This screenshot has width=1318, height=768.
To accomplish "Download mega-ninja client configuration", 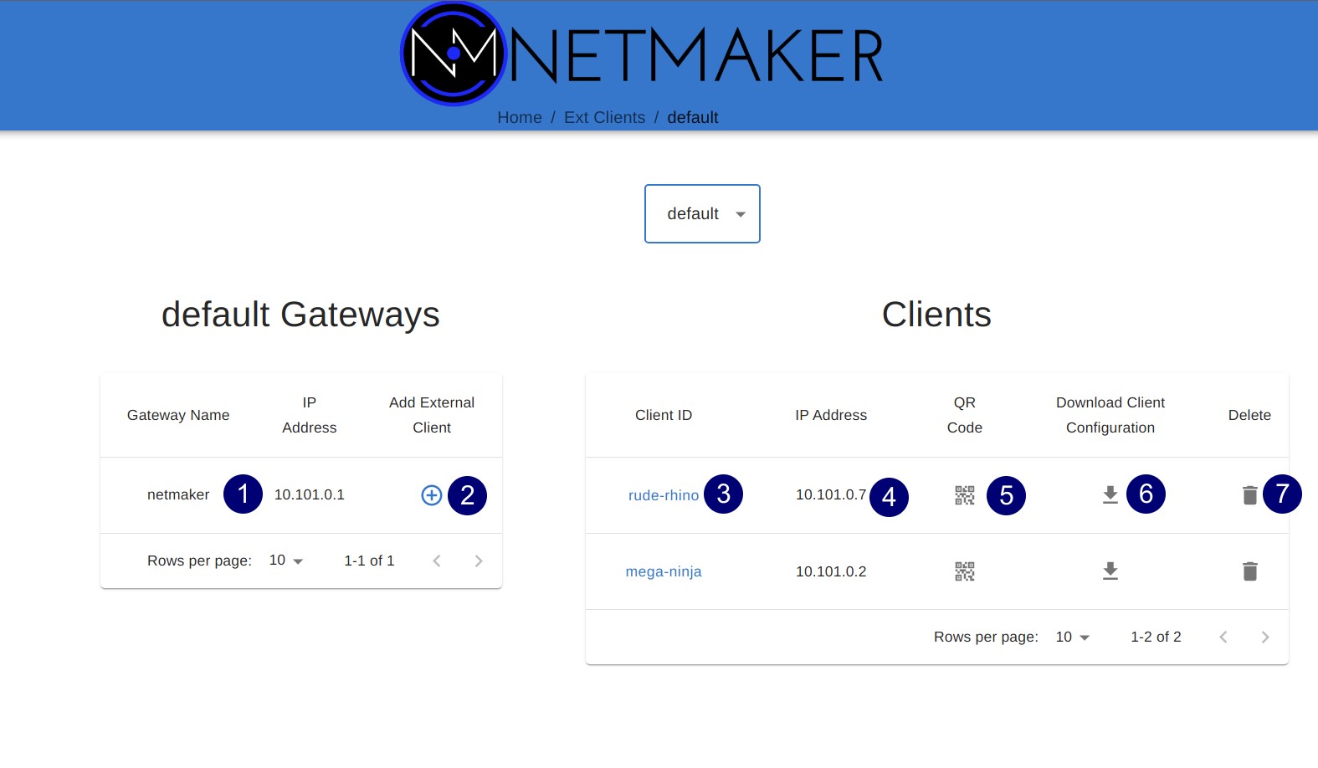I will coord(1110,571).
